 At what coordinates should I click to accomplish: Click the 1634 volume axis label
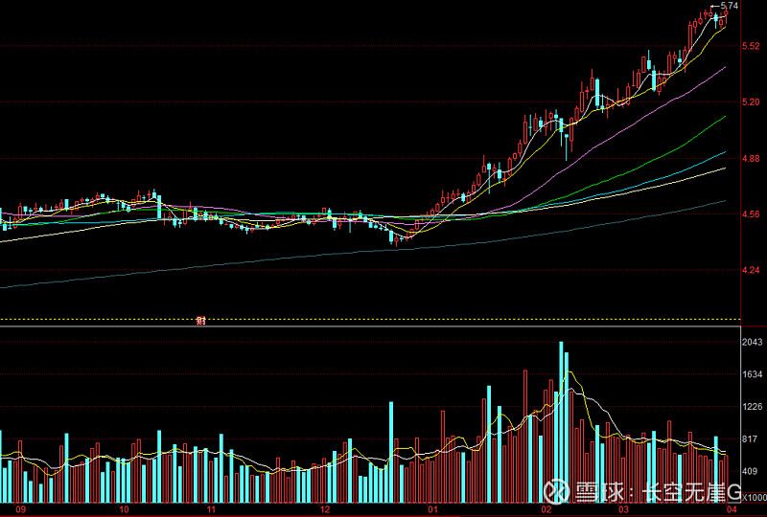(x=752, y=375)
